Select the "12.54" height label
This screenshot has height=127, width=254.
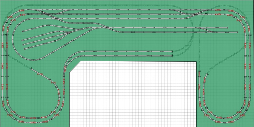[x=3, y=35]
